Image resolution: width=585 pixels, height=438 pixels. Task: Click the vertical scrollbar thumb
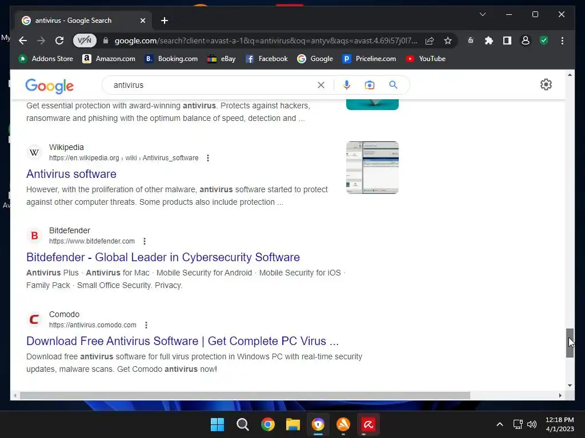click(570, 343)
